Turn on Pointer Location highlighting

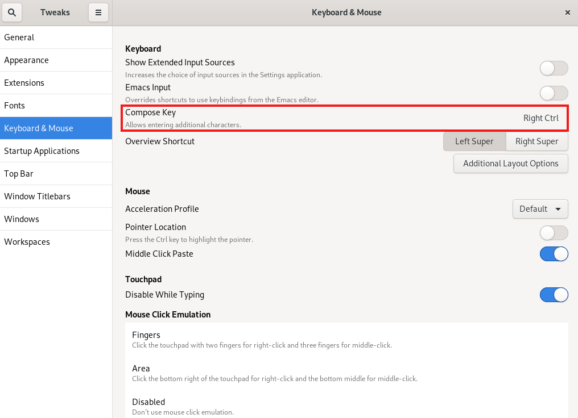click(x=553, y=233)
